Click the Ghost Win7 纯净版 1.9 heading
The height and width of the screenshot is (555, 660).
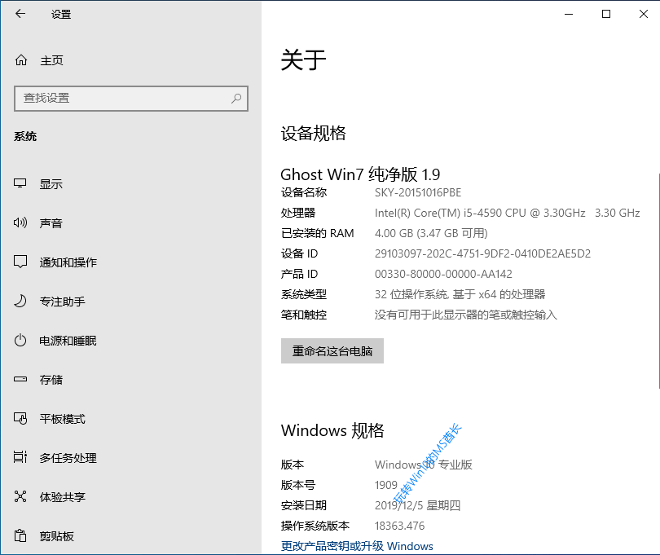tap(360, 174)
